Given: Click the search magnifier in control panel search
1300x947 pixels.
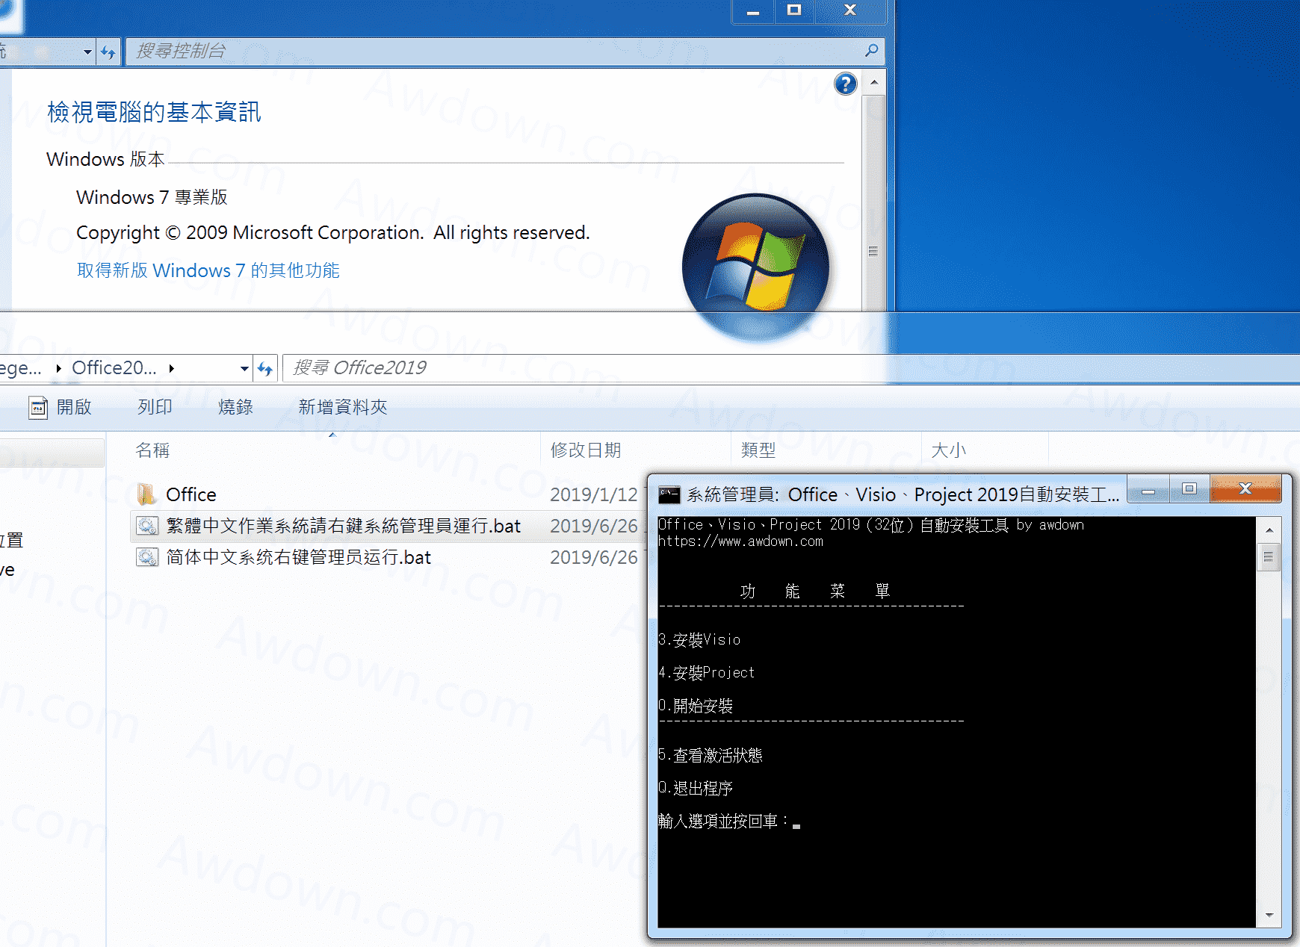Looking at the screenshot, I should tap(871, 51).
